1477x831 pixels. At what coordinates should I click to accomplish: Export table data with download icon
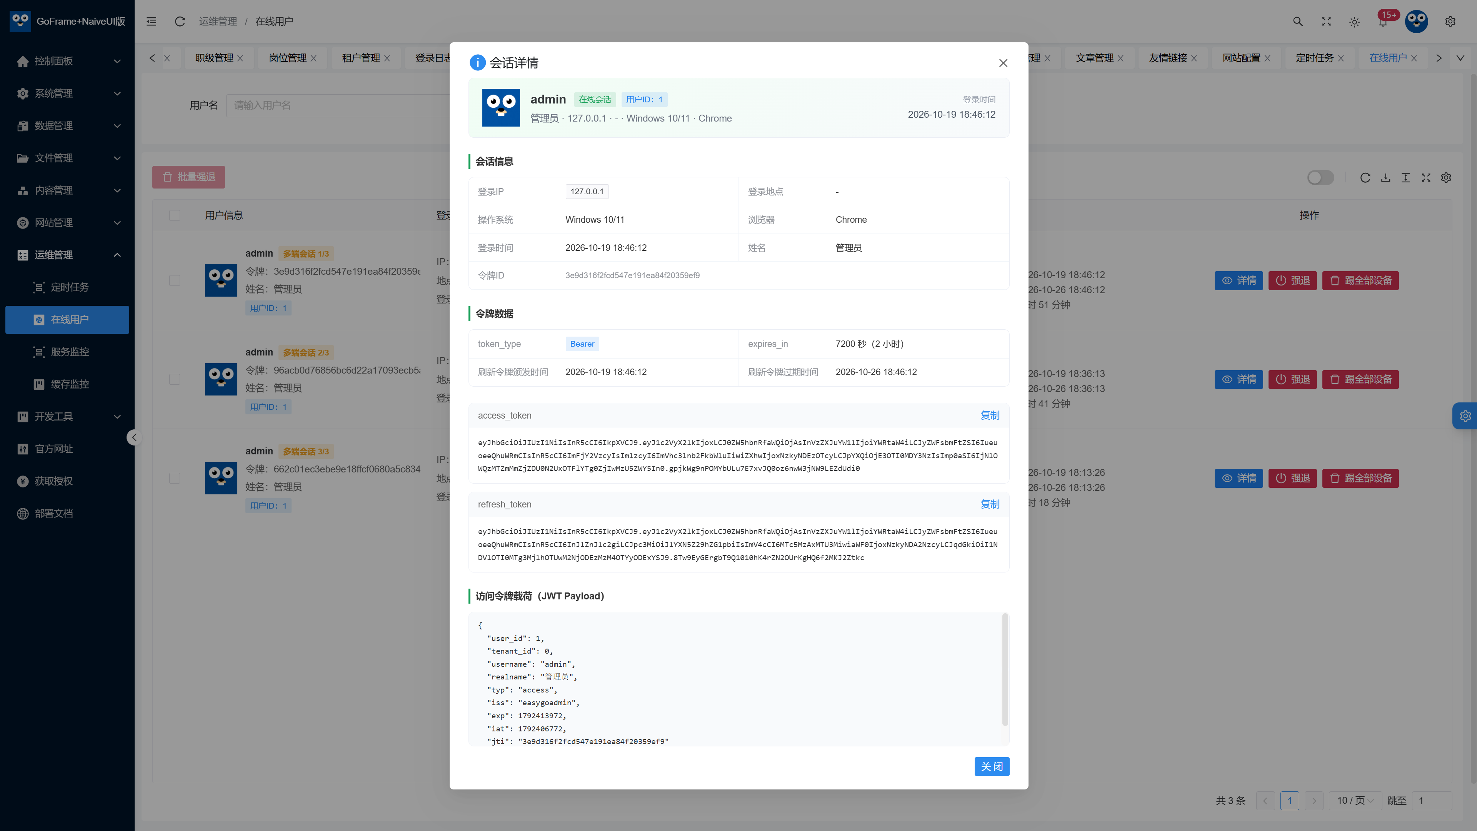coord(1385,178)
